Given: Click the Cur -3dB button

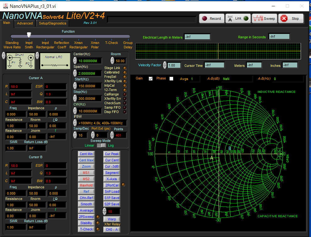Looking at the screenshot, I should pos(112,166).
